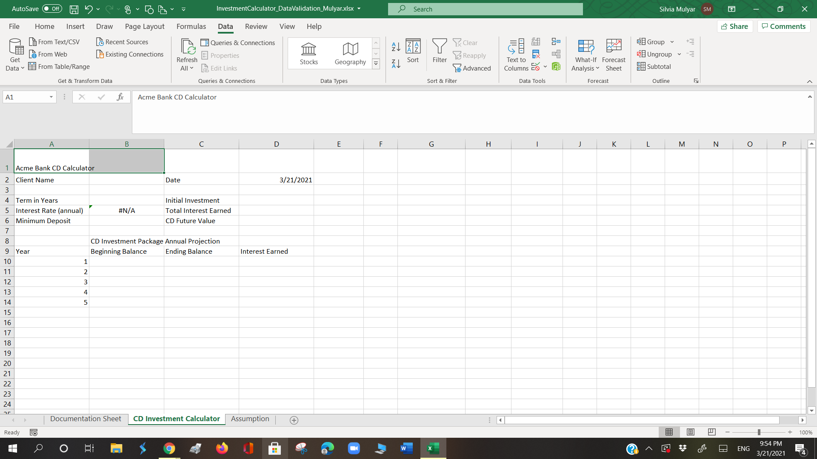Click the Sort A to Z icon
The width and height of the screenshot is (817, 459).
(x=396, y=47)
